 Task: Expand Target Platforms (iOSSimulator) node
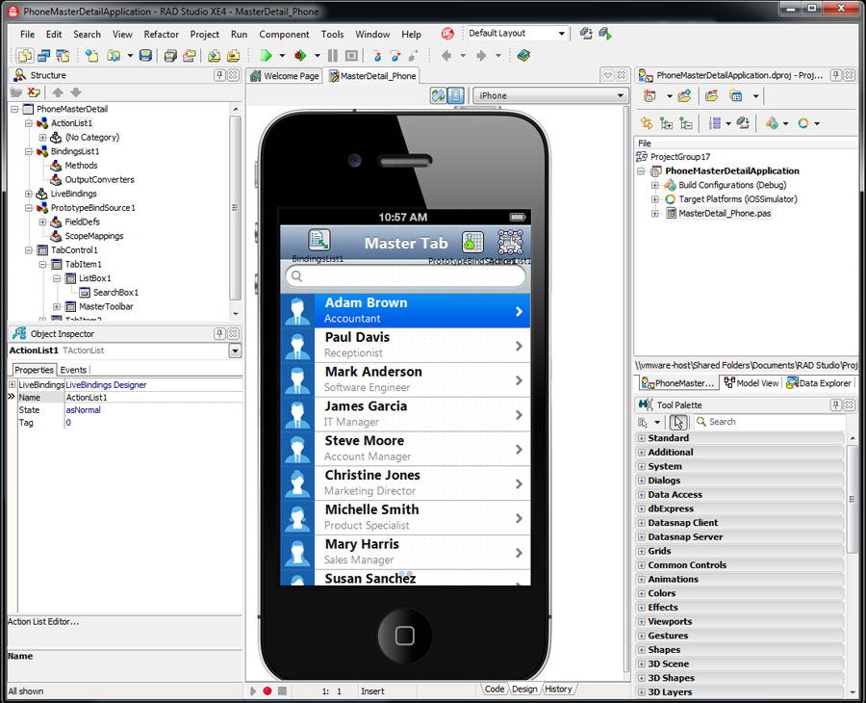(655, 199)
